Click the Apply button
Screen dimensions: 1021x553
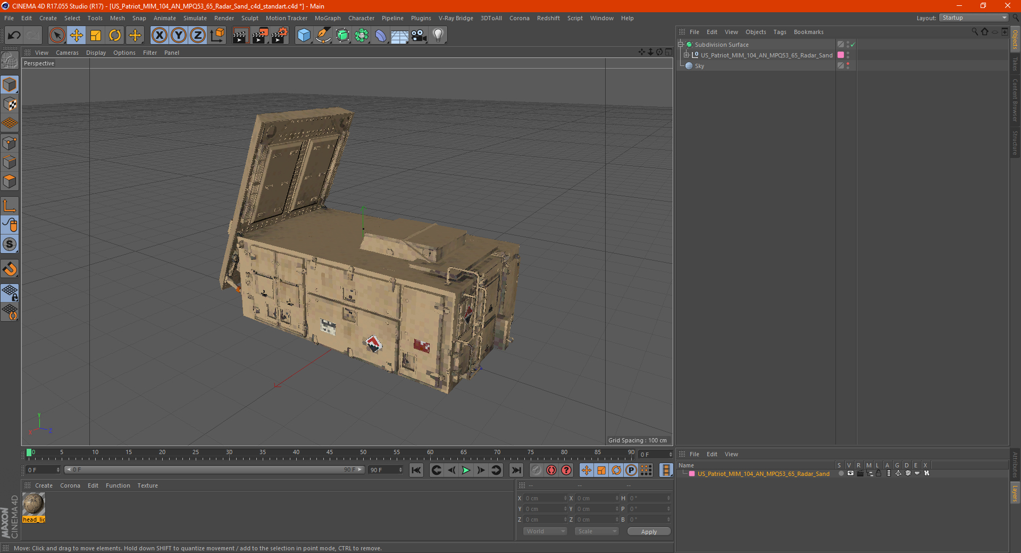coord(649,532)
